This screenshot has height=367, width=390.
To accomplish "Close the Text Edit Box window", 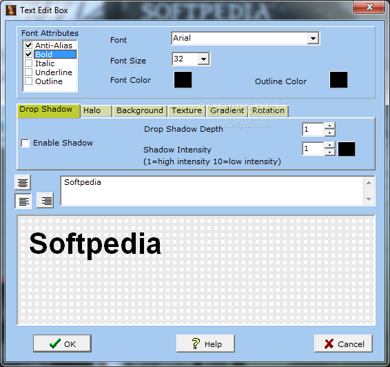I will [x=369, y=7].
